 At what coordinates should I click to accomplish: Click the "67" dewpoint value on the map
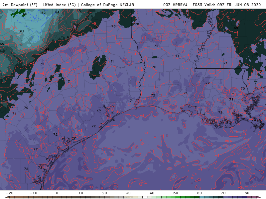point(69,37)
